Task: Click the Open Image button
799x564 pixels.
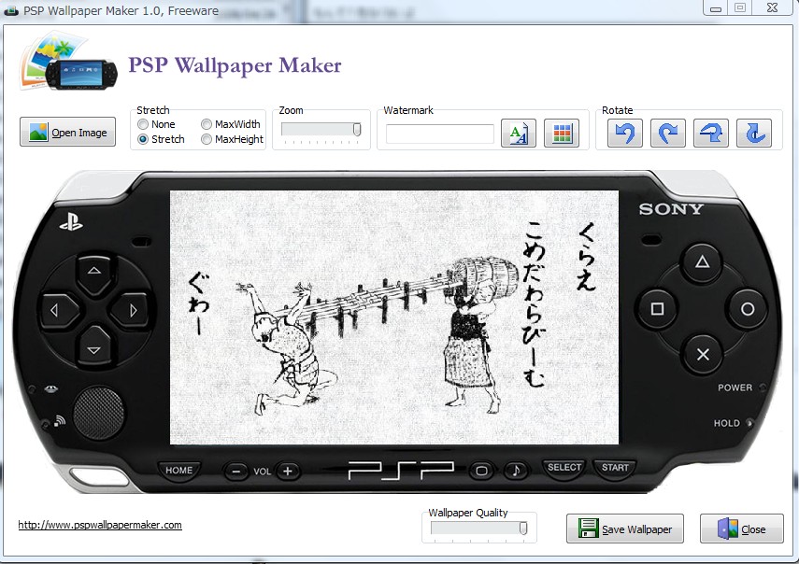Action: [68, 132]
